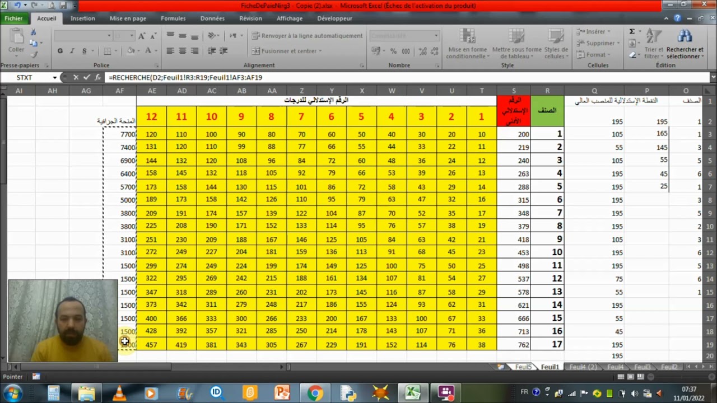Click the Insérer cells button

[593, 31]
